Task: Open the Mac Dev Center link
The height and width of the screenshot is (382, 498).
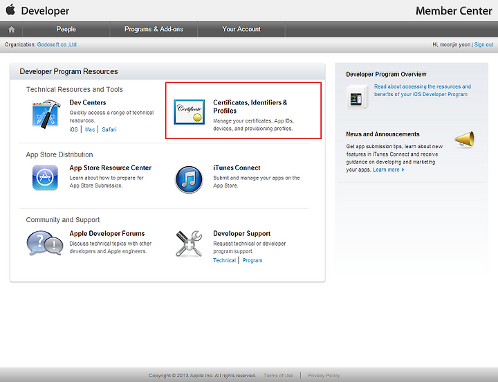Action: 90,129
